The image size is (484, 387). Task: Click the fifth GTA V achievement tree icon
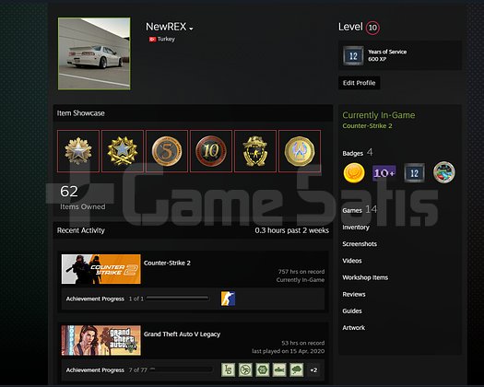click(x=296, y=369)
